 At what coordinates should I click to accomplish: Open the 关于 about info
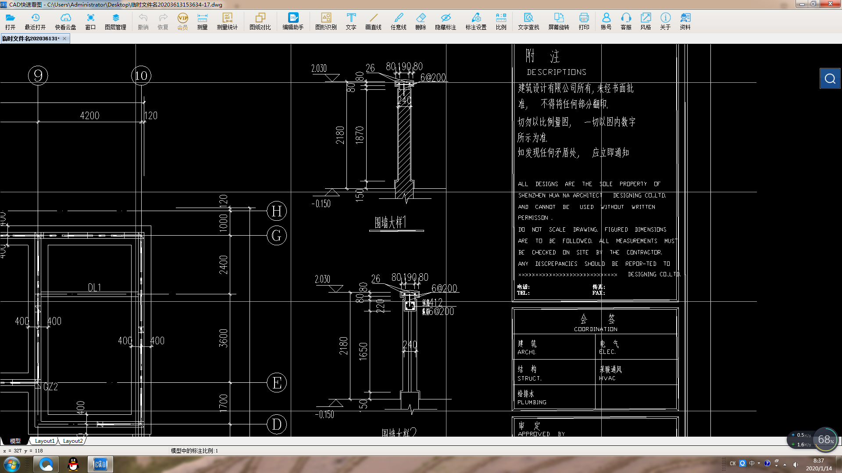click(665, 21)
